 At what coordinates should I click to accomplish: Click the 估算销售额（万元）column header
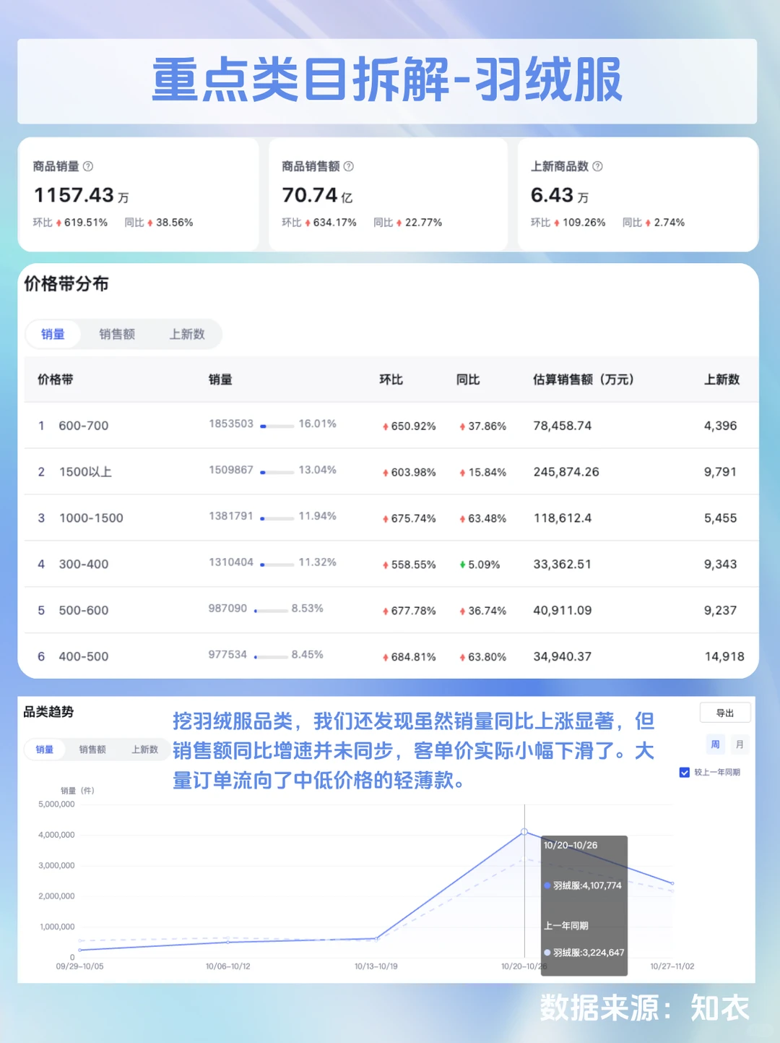tap(583, 379)
